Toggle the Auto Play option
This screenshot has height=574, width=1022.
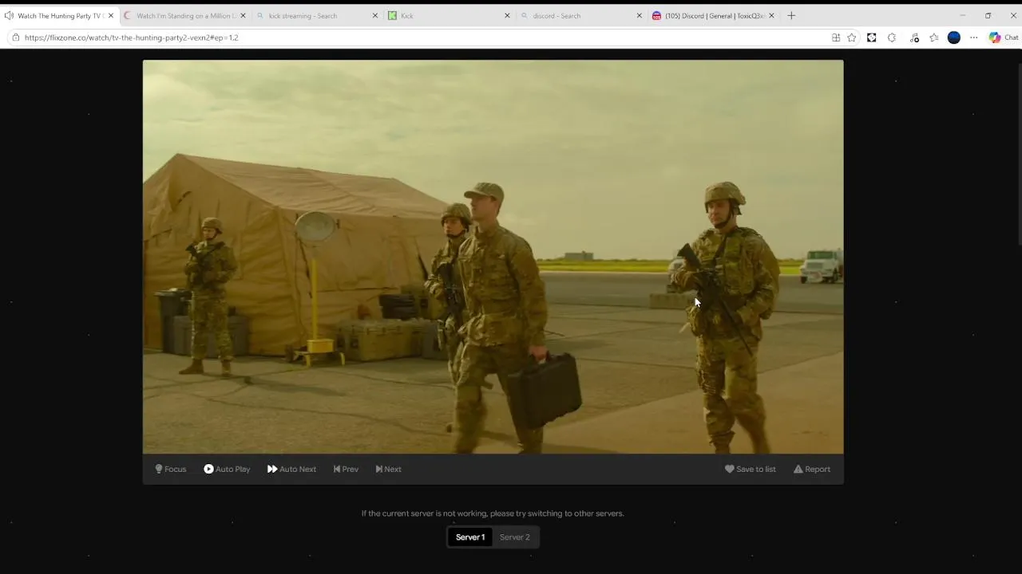coord(227,469)
